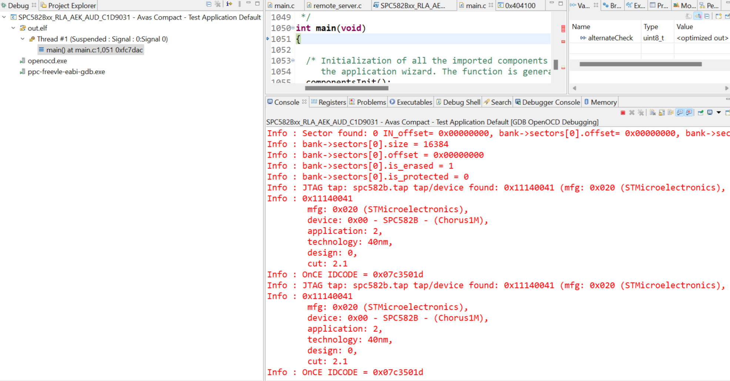Disable Show Console When Standard Out Changes
The height and width of the screenshot is (381, 730).
click(x=679, y=113)
